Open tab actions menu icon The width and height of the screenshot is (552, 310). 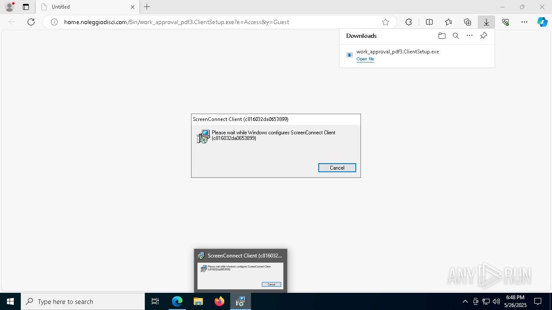[26, 7]
